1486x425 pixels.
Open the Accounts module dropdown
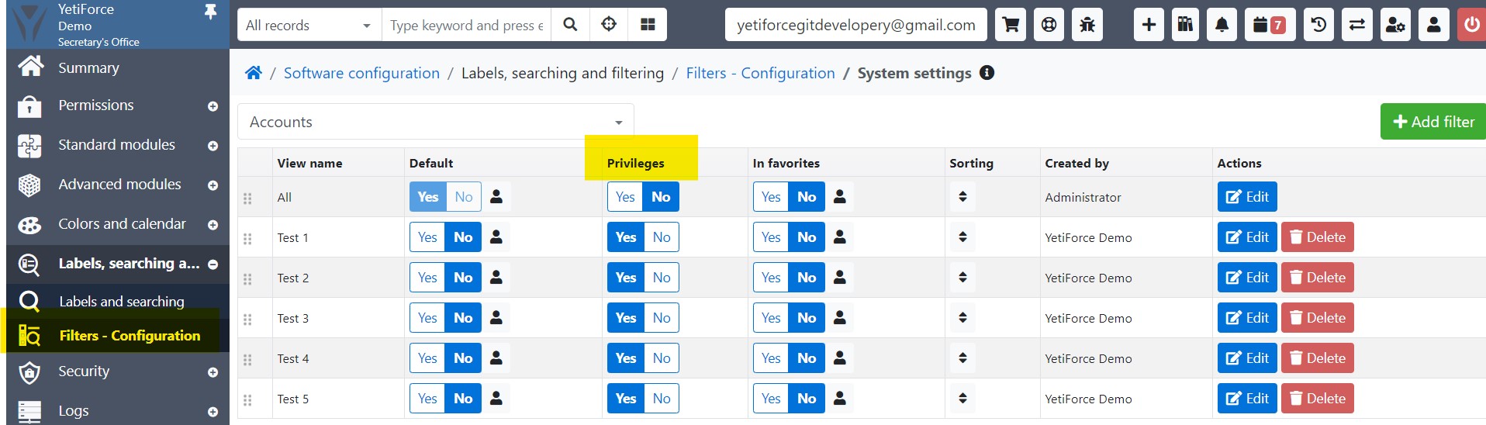(435, 122)
